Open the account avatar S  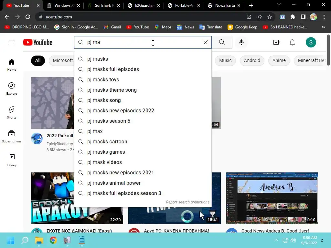[311, 42]
